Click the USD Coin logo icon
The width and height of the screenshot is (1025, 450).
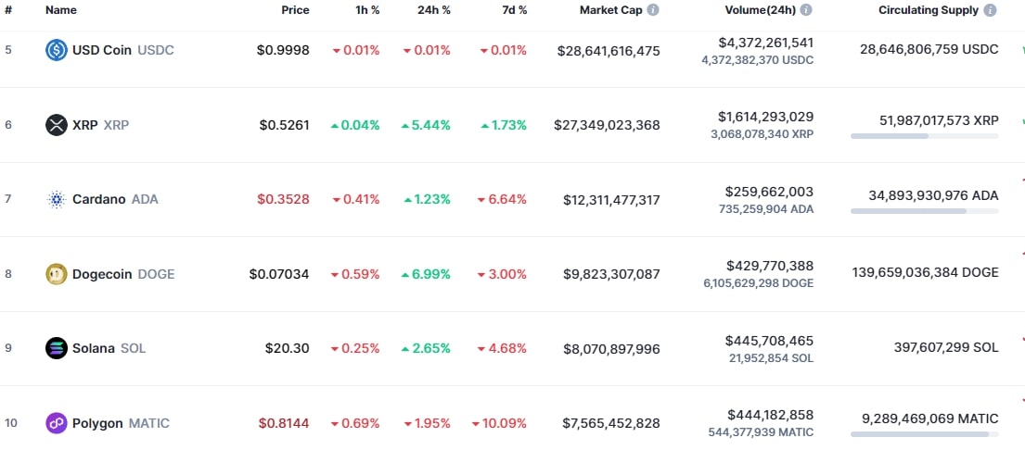(57, 50)
